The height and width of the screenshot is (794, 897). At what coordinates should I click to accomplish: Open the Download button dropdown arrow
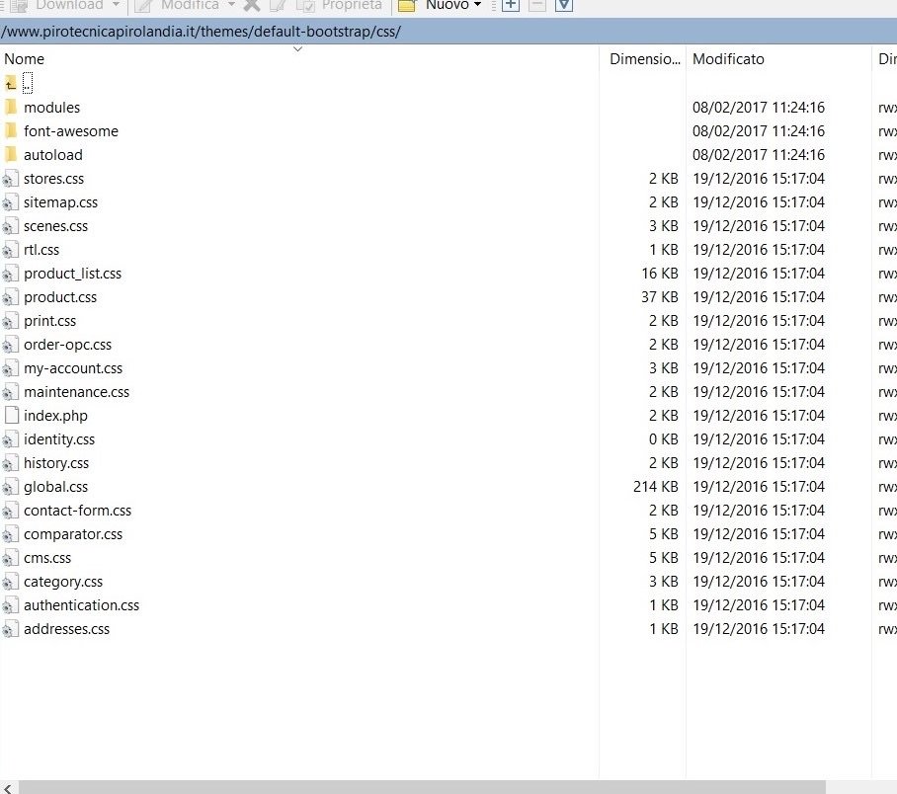pos(117,5)
